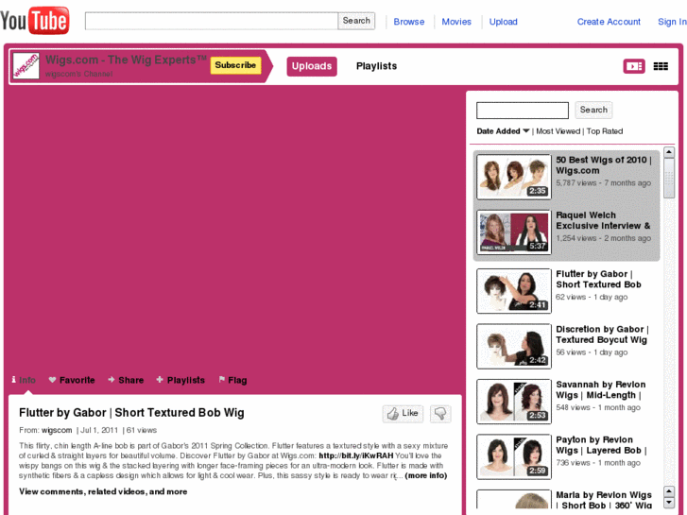This screenshot has width=687, height=515.
Task: Open the wigs.com channel avatar
Action: pos(26,66)
